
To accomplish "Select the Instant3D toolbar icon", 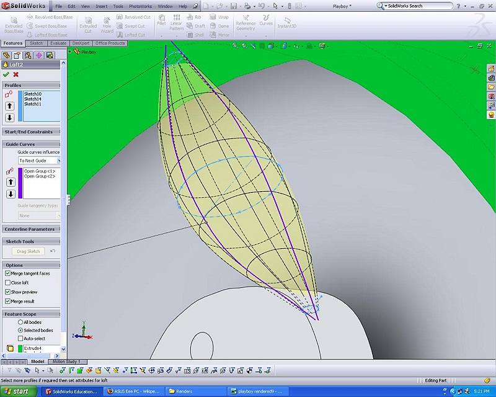I will (286, 22).
